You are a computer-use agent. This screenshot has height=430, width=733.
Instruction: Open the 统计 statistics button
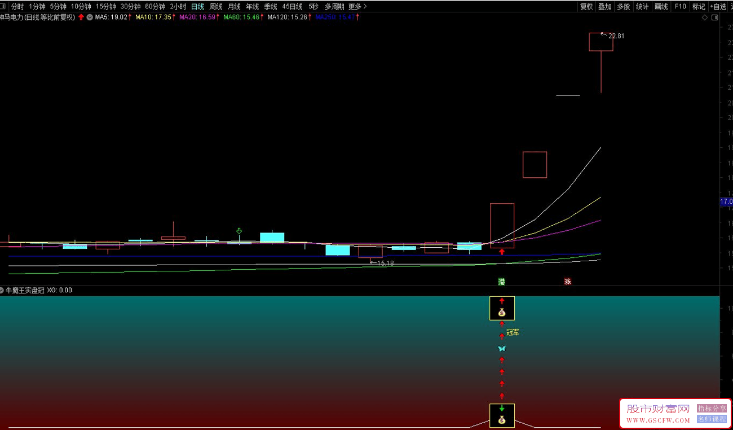pos(642,7)
